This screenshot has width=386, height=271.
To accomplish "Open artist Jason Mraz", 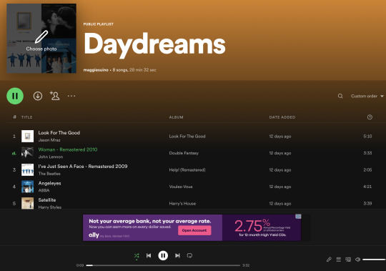I will pyautogui.click(x=49, y=140).
